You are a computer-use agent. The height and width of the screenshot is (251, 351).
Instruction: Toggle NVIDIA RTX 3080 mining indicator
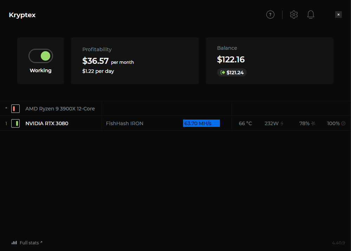(15, 123)
